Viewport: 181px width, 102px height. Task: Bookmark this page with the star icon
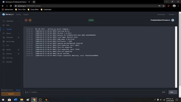(x=163, y=6)
